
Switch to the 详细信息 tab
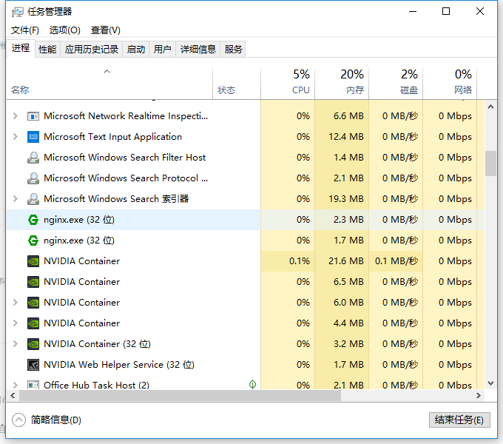(198, 50)
